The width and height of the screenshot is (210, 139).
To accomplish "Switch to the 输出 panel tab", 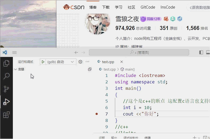I will [114, 137].
